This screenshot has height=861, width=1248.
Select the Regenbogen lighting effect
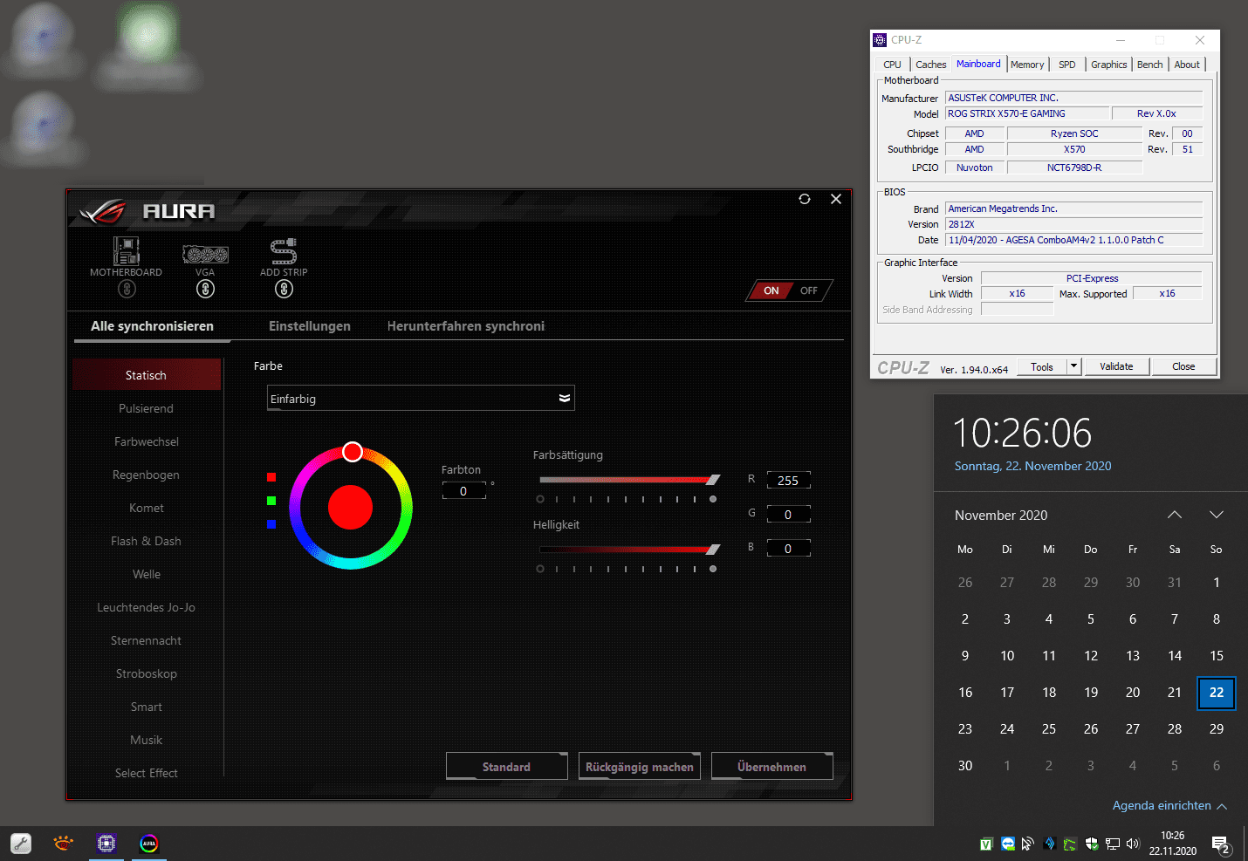(147, 475)
